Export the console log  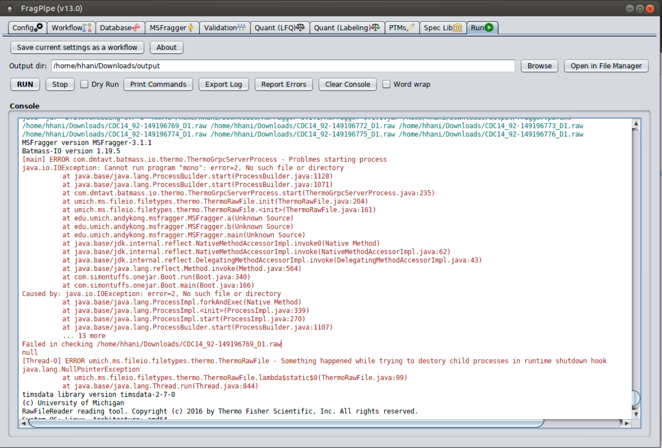pyautogui.click(x=223, y=84)
